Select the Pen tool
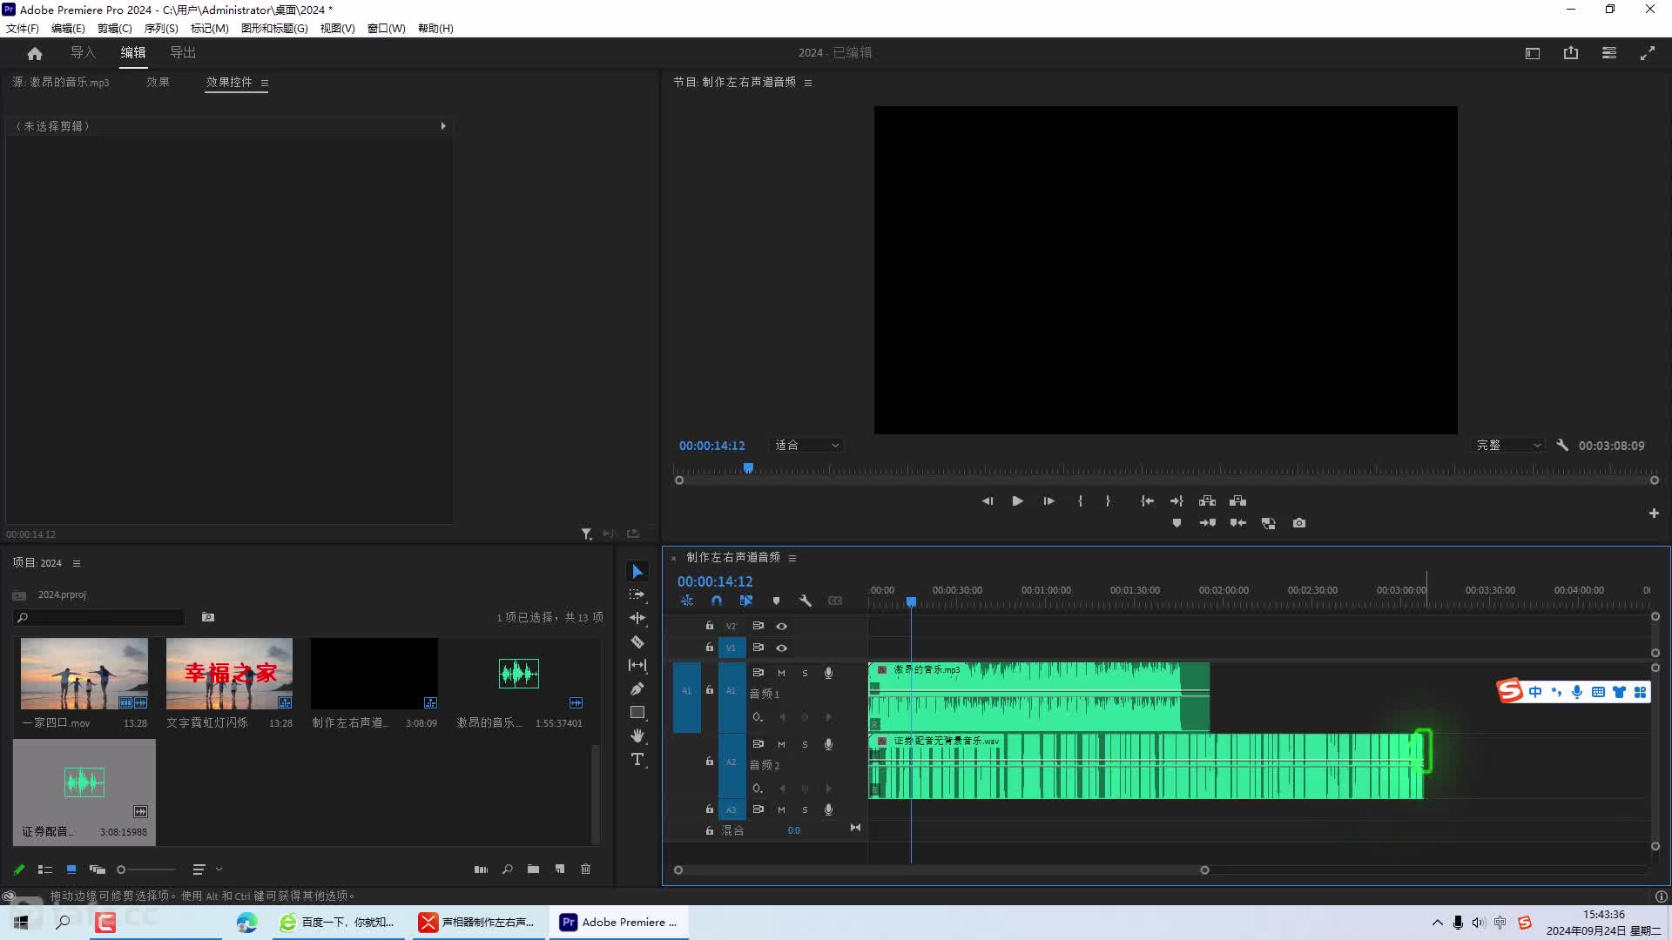The image size is (1672, 940). (x=637, y=688)
